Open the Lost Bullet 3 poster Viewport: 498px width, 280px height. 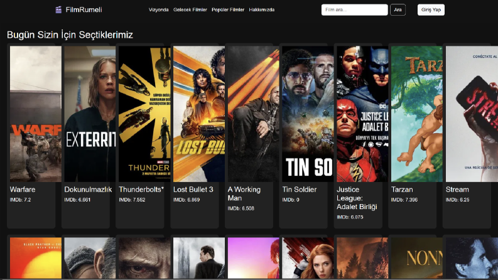click(x=199, y=114)
